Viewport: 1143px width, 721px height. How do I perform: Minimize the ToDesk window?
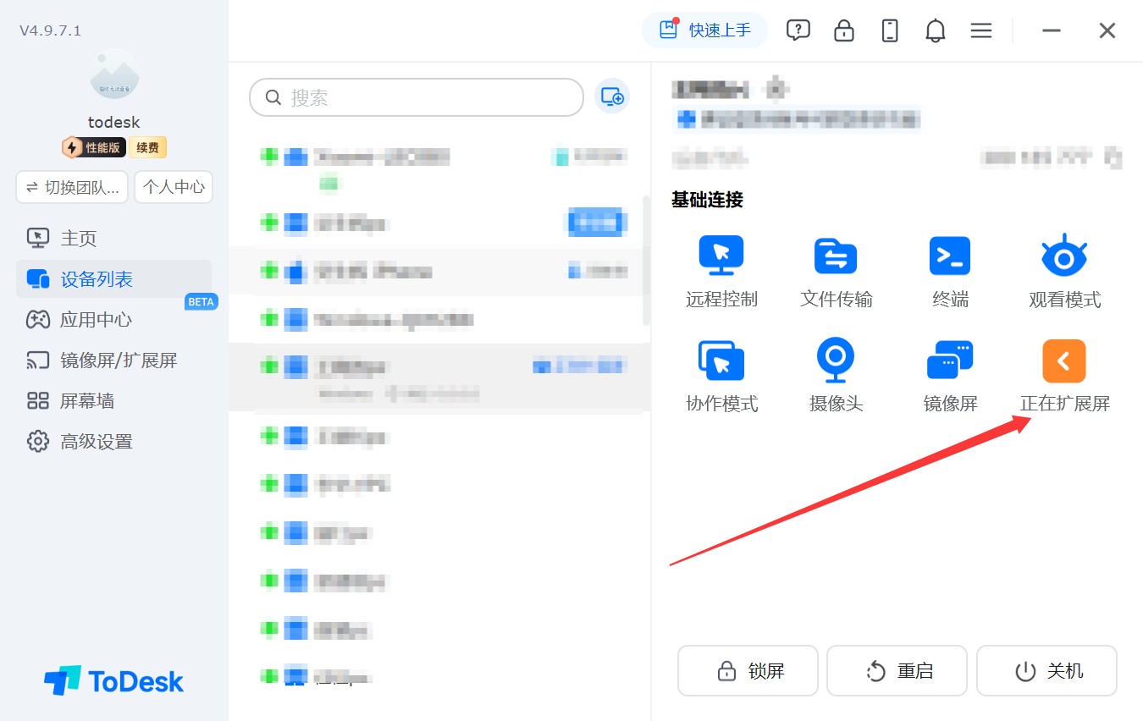tap(1052, 31)
